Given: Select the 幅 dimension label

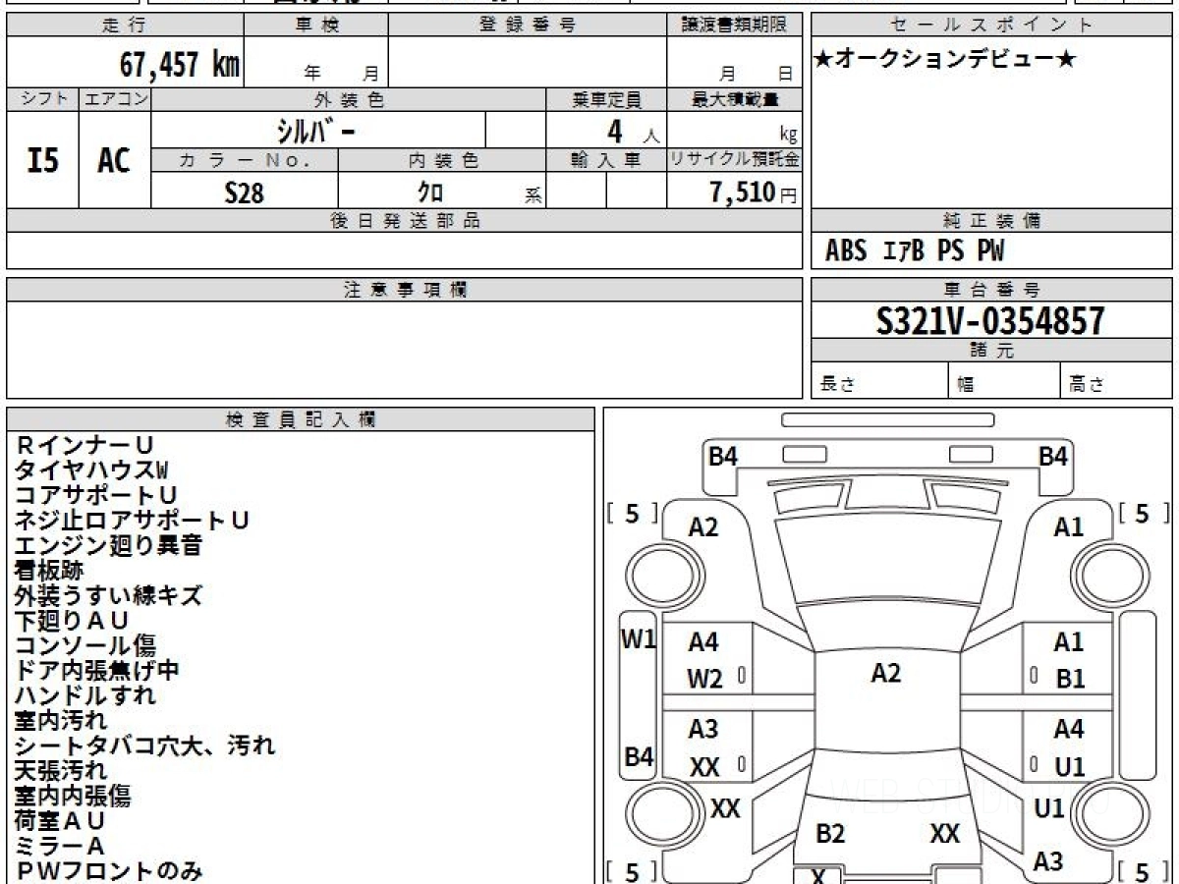Looking at the screenshot, I should point(966,385).
